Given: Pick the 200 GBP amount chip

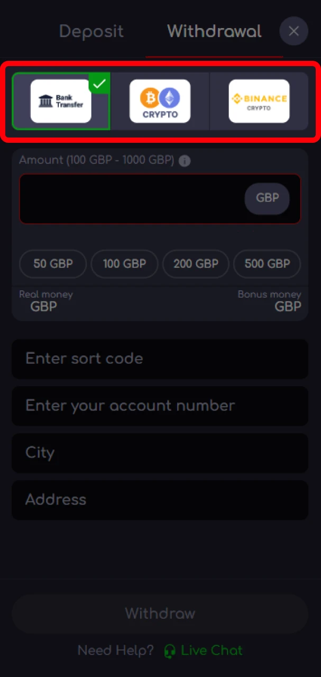Looking at the screenshot, I should (x=196, y=264).
